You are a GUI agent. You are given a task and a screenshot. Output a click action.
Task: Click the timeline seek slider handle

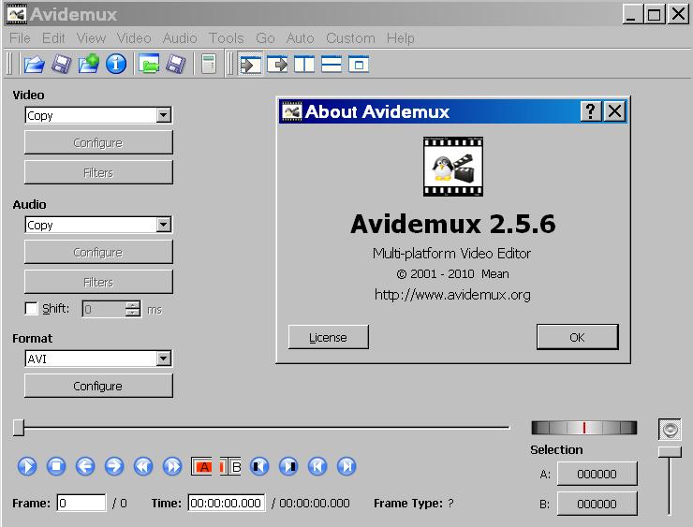tap(19, 427)
